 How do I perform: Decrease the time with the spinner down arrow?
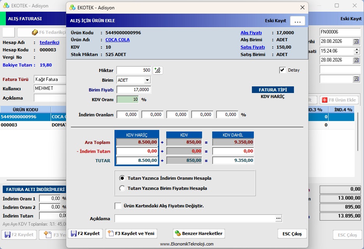(x=357, y=53)
